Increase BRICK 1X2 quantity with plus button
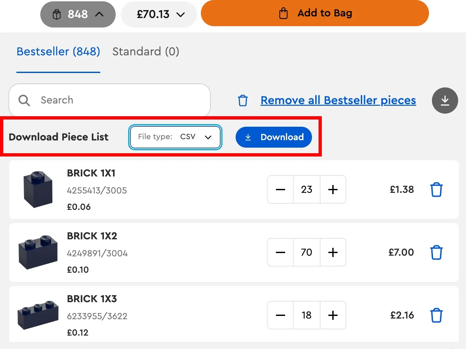The image size is (466, 349). point(333,252)
